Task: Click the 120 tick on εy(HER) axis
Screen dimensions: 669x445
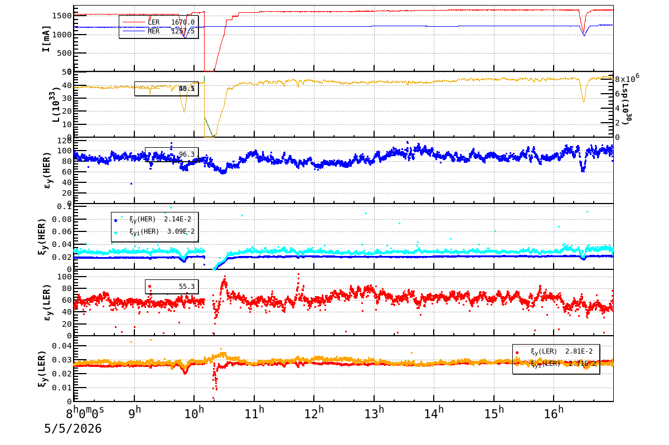Action: (x=64, y=141)
